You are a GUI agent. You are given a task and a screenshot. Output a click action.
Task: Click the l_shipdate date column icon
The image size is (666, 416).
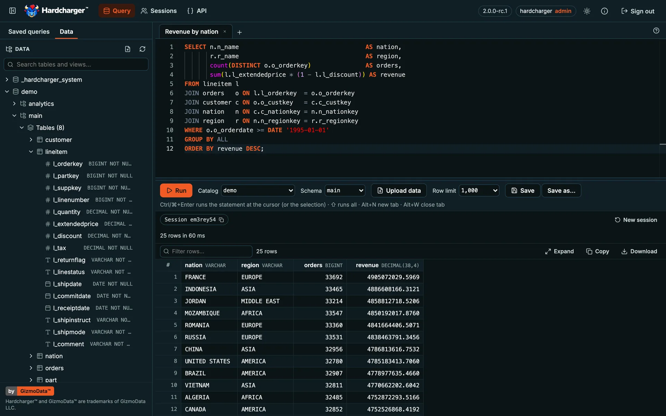tap(48, 284)
